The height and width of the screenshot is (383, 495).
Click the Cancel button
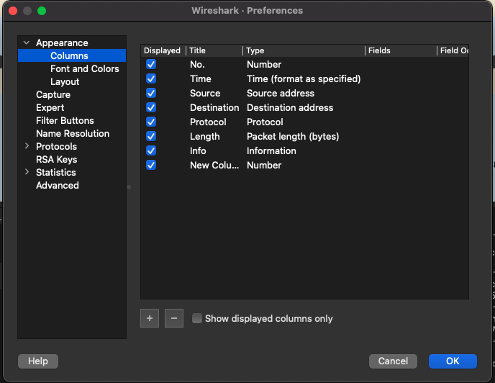coord(393,361)
